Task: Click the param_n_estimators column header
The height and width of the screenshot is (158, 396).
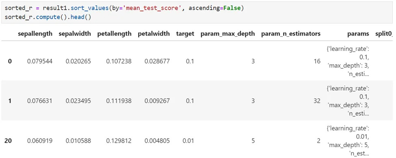Action: click(x=291, y=34)
